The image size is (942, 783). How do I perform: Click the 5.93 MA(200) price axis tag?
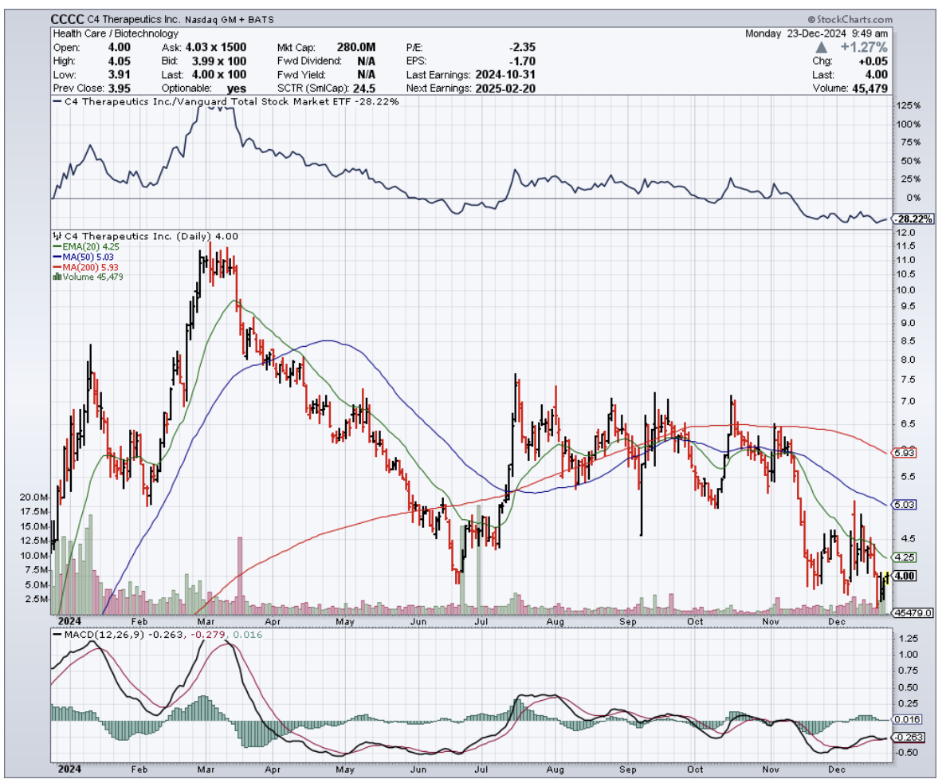[x=905, y=453]
